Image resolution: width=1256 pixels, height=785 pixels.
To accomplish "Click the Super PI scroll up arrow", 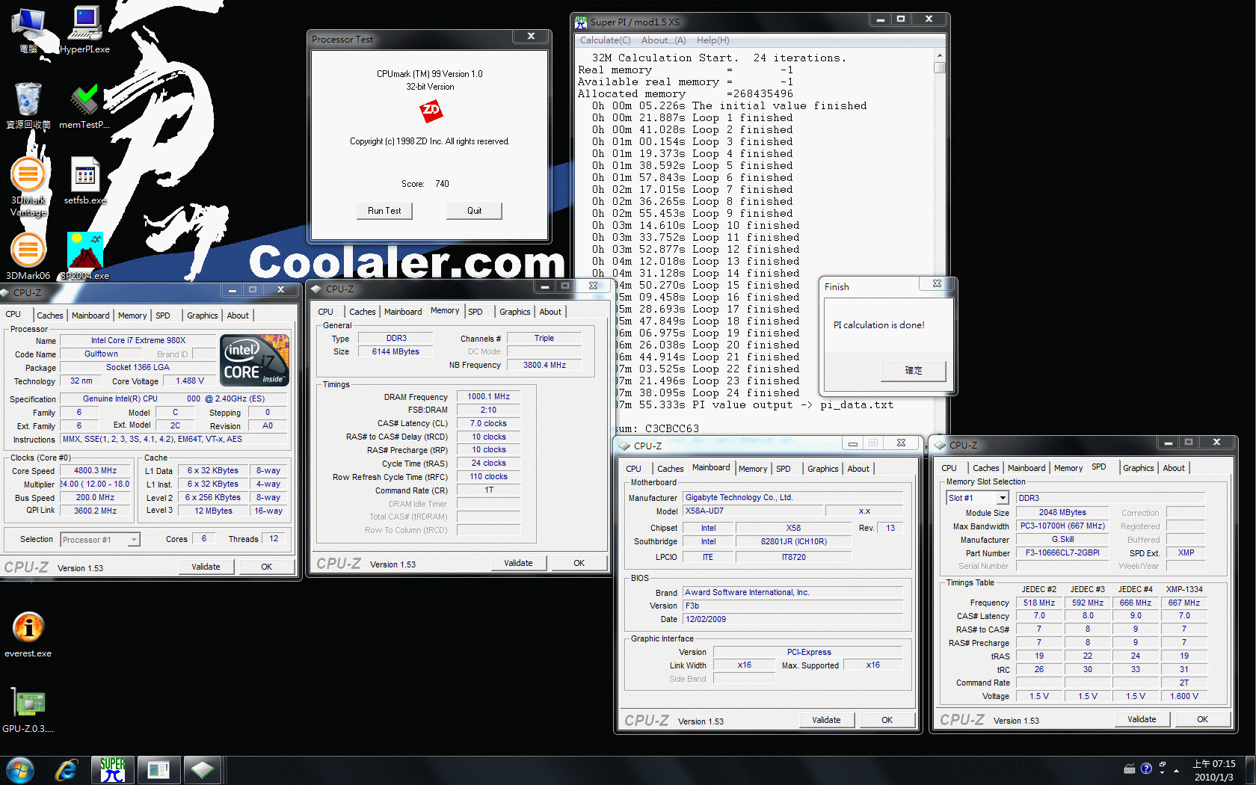I will tap(940, 55).
